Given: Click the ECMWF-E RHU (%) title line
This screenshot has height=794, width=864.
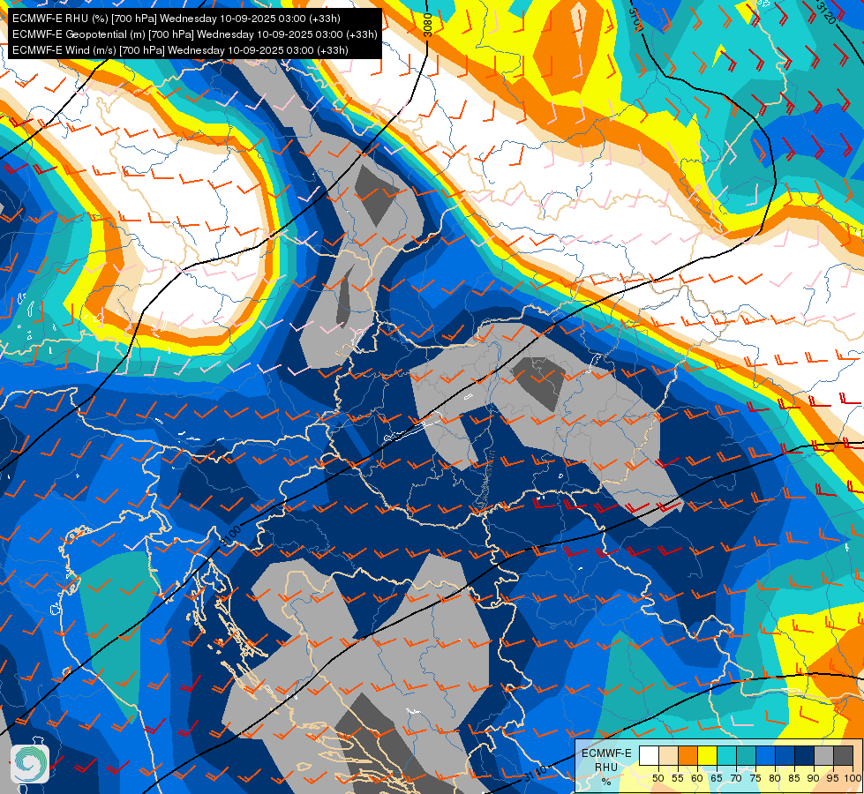Looking at the screenshot, I should (x=177, y=19).
